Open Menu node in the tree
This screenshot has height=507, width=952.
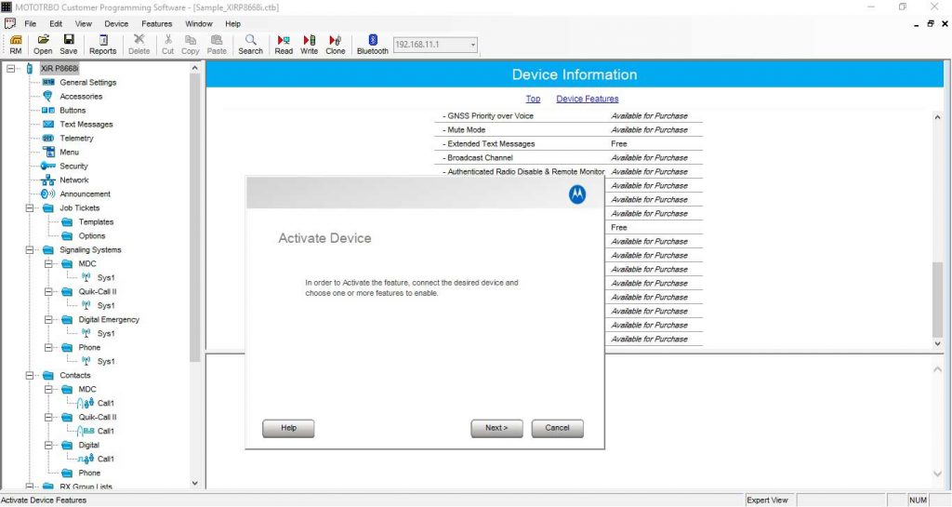coord(69,153)
